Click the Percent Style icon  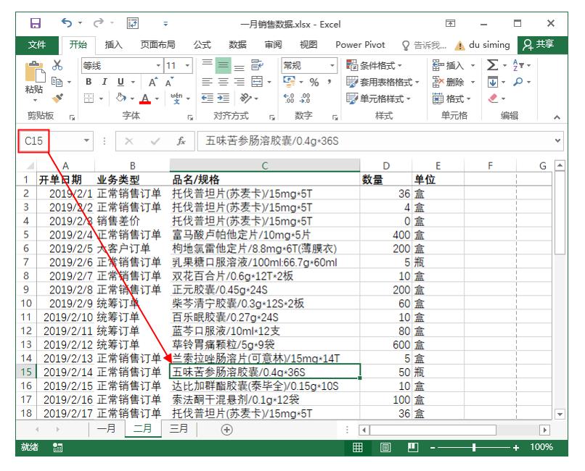tap(314, 80)
